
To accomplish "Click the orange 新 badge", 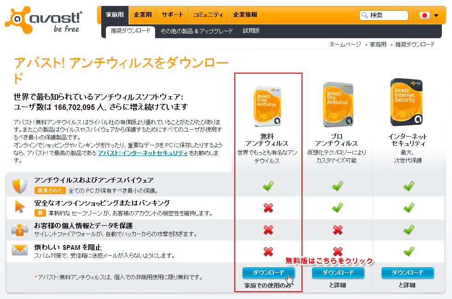I will click(x=40, y=213).
